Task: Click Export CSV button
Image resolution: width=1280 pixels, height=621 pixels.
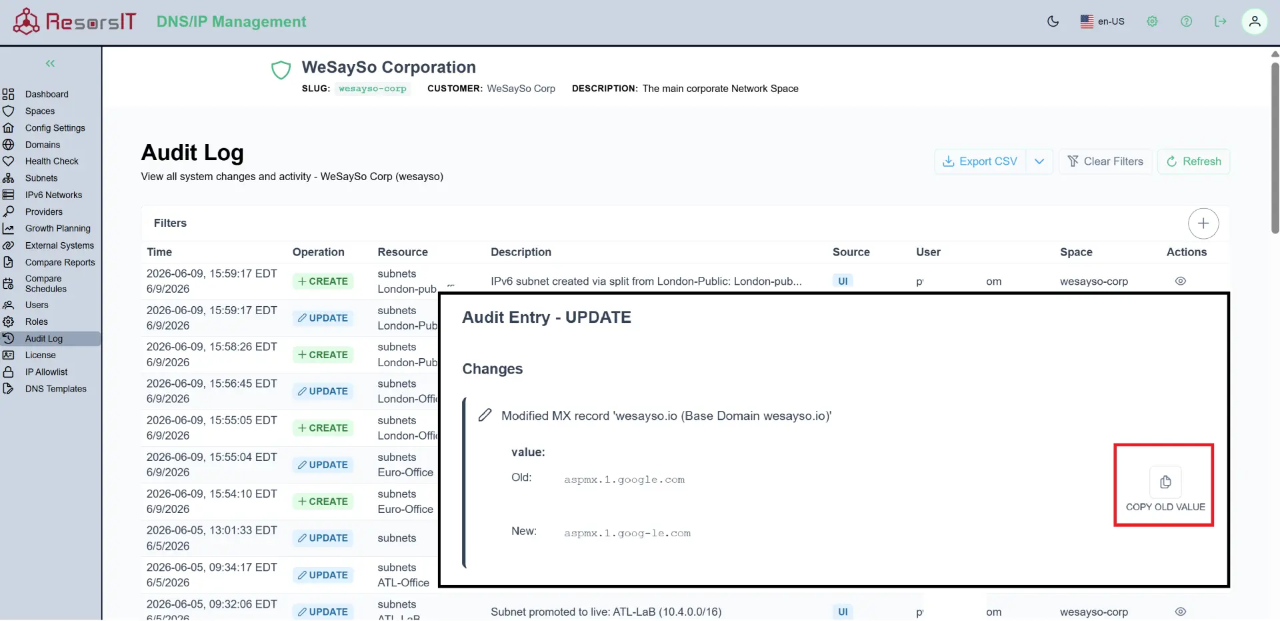Action: (980, 161)
